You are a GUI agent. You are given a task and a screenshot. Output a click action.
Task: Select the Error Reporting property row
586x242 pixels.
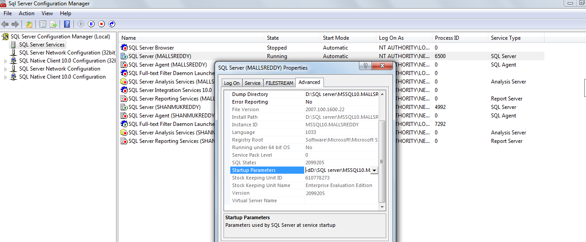304,102
